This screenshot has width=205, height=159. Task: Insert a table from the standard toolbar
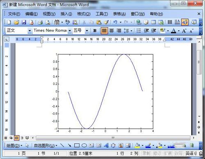pyautogui.click(x=153, y=22)
